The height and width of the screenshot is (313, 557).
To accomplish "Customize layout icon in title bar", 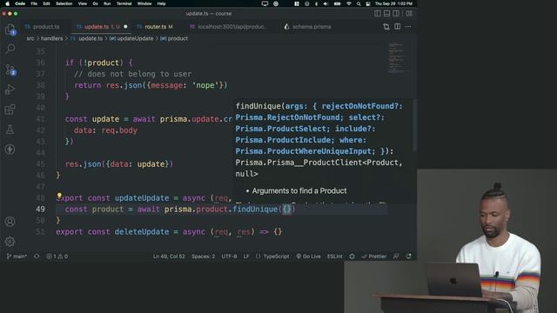I will pos(409,14).
